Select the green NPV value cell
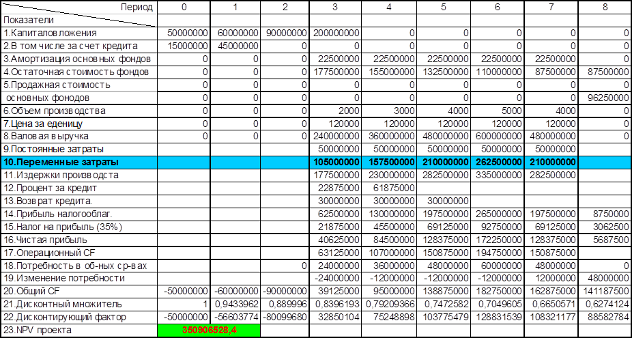The width and height of the screenshot is (632, 338). pyautogui.click(x=182, y=330)
